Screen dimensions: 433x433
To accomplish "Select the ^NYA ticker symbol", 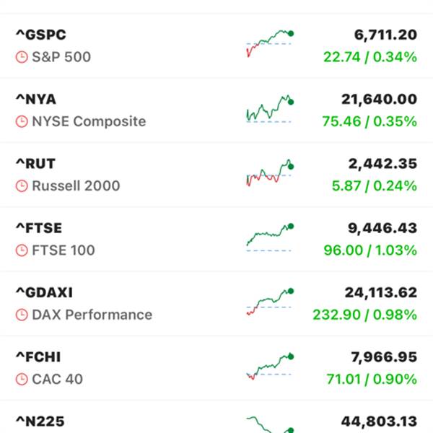I will (35, 100).
